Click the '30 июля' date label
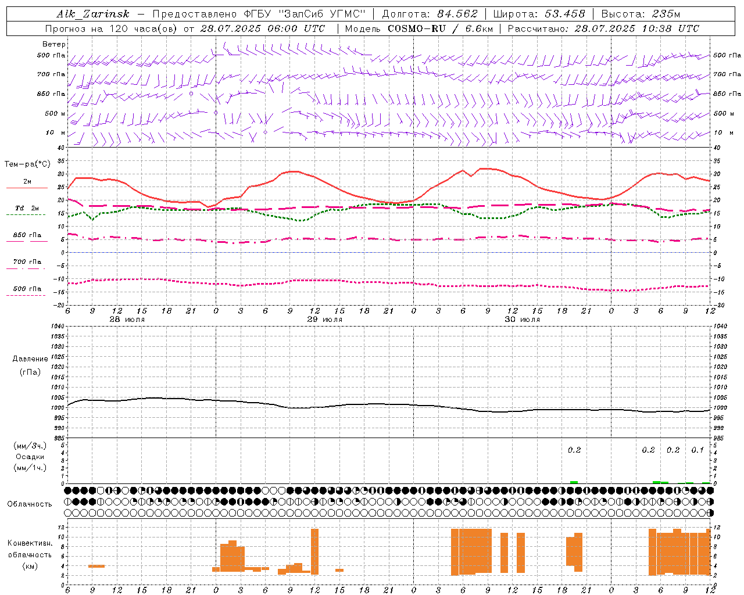 [523, 319]
